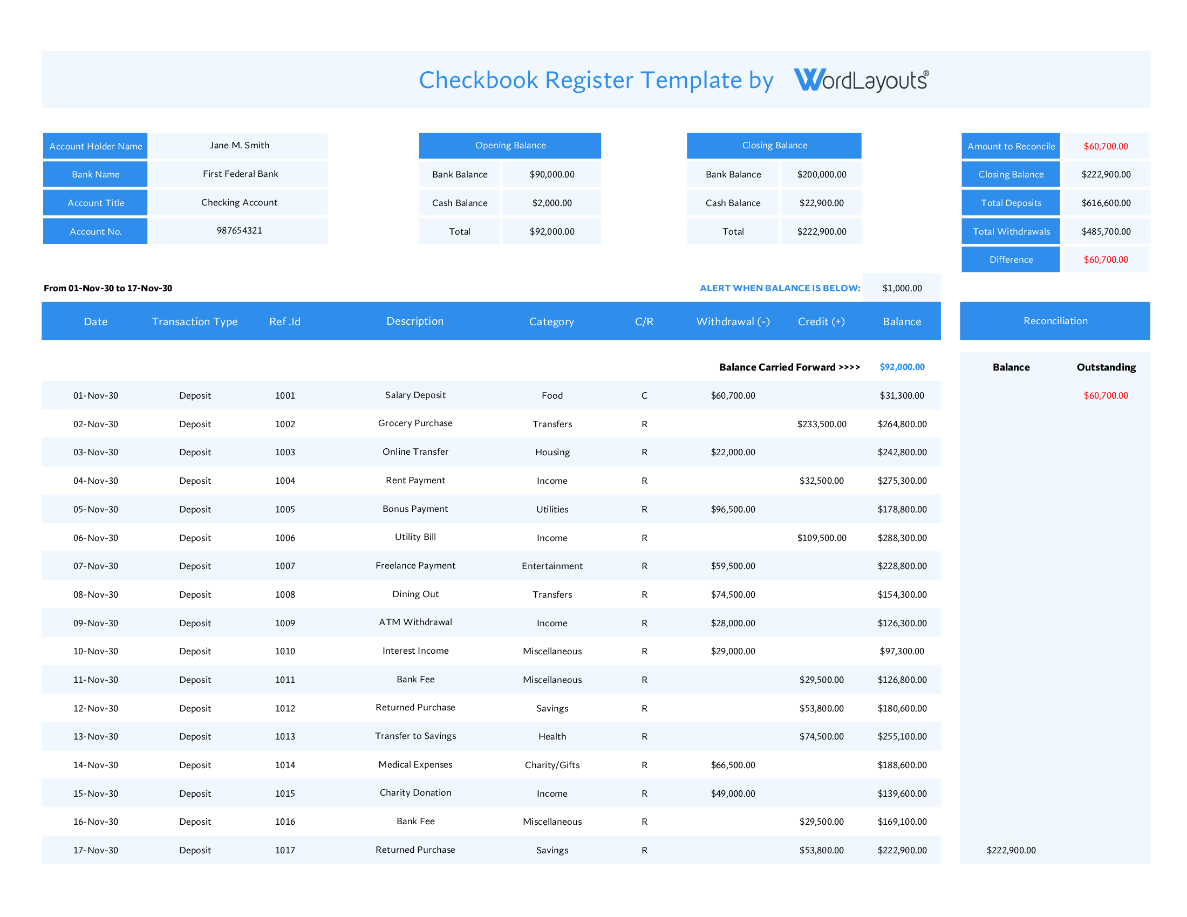
Task: Click the Closing Balance label in reconciliation panel
Action: click(x=1010, y=174)
